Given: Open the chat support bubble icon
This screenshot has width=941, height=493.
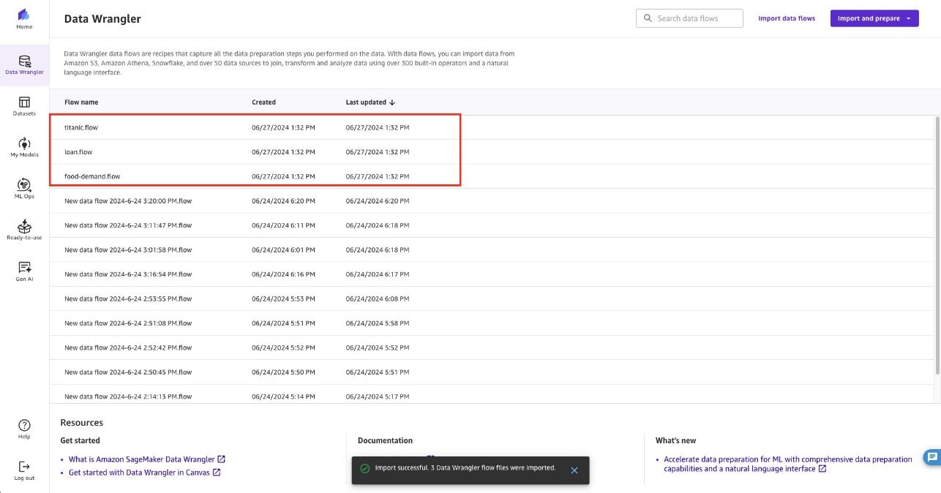Looking at the screenshot, I should 931,457.
